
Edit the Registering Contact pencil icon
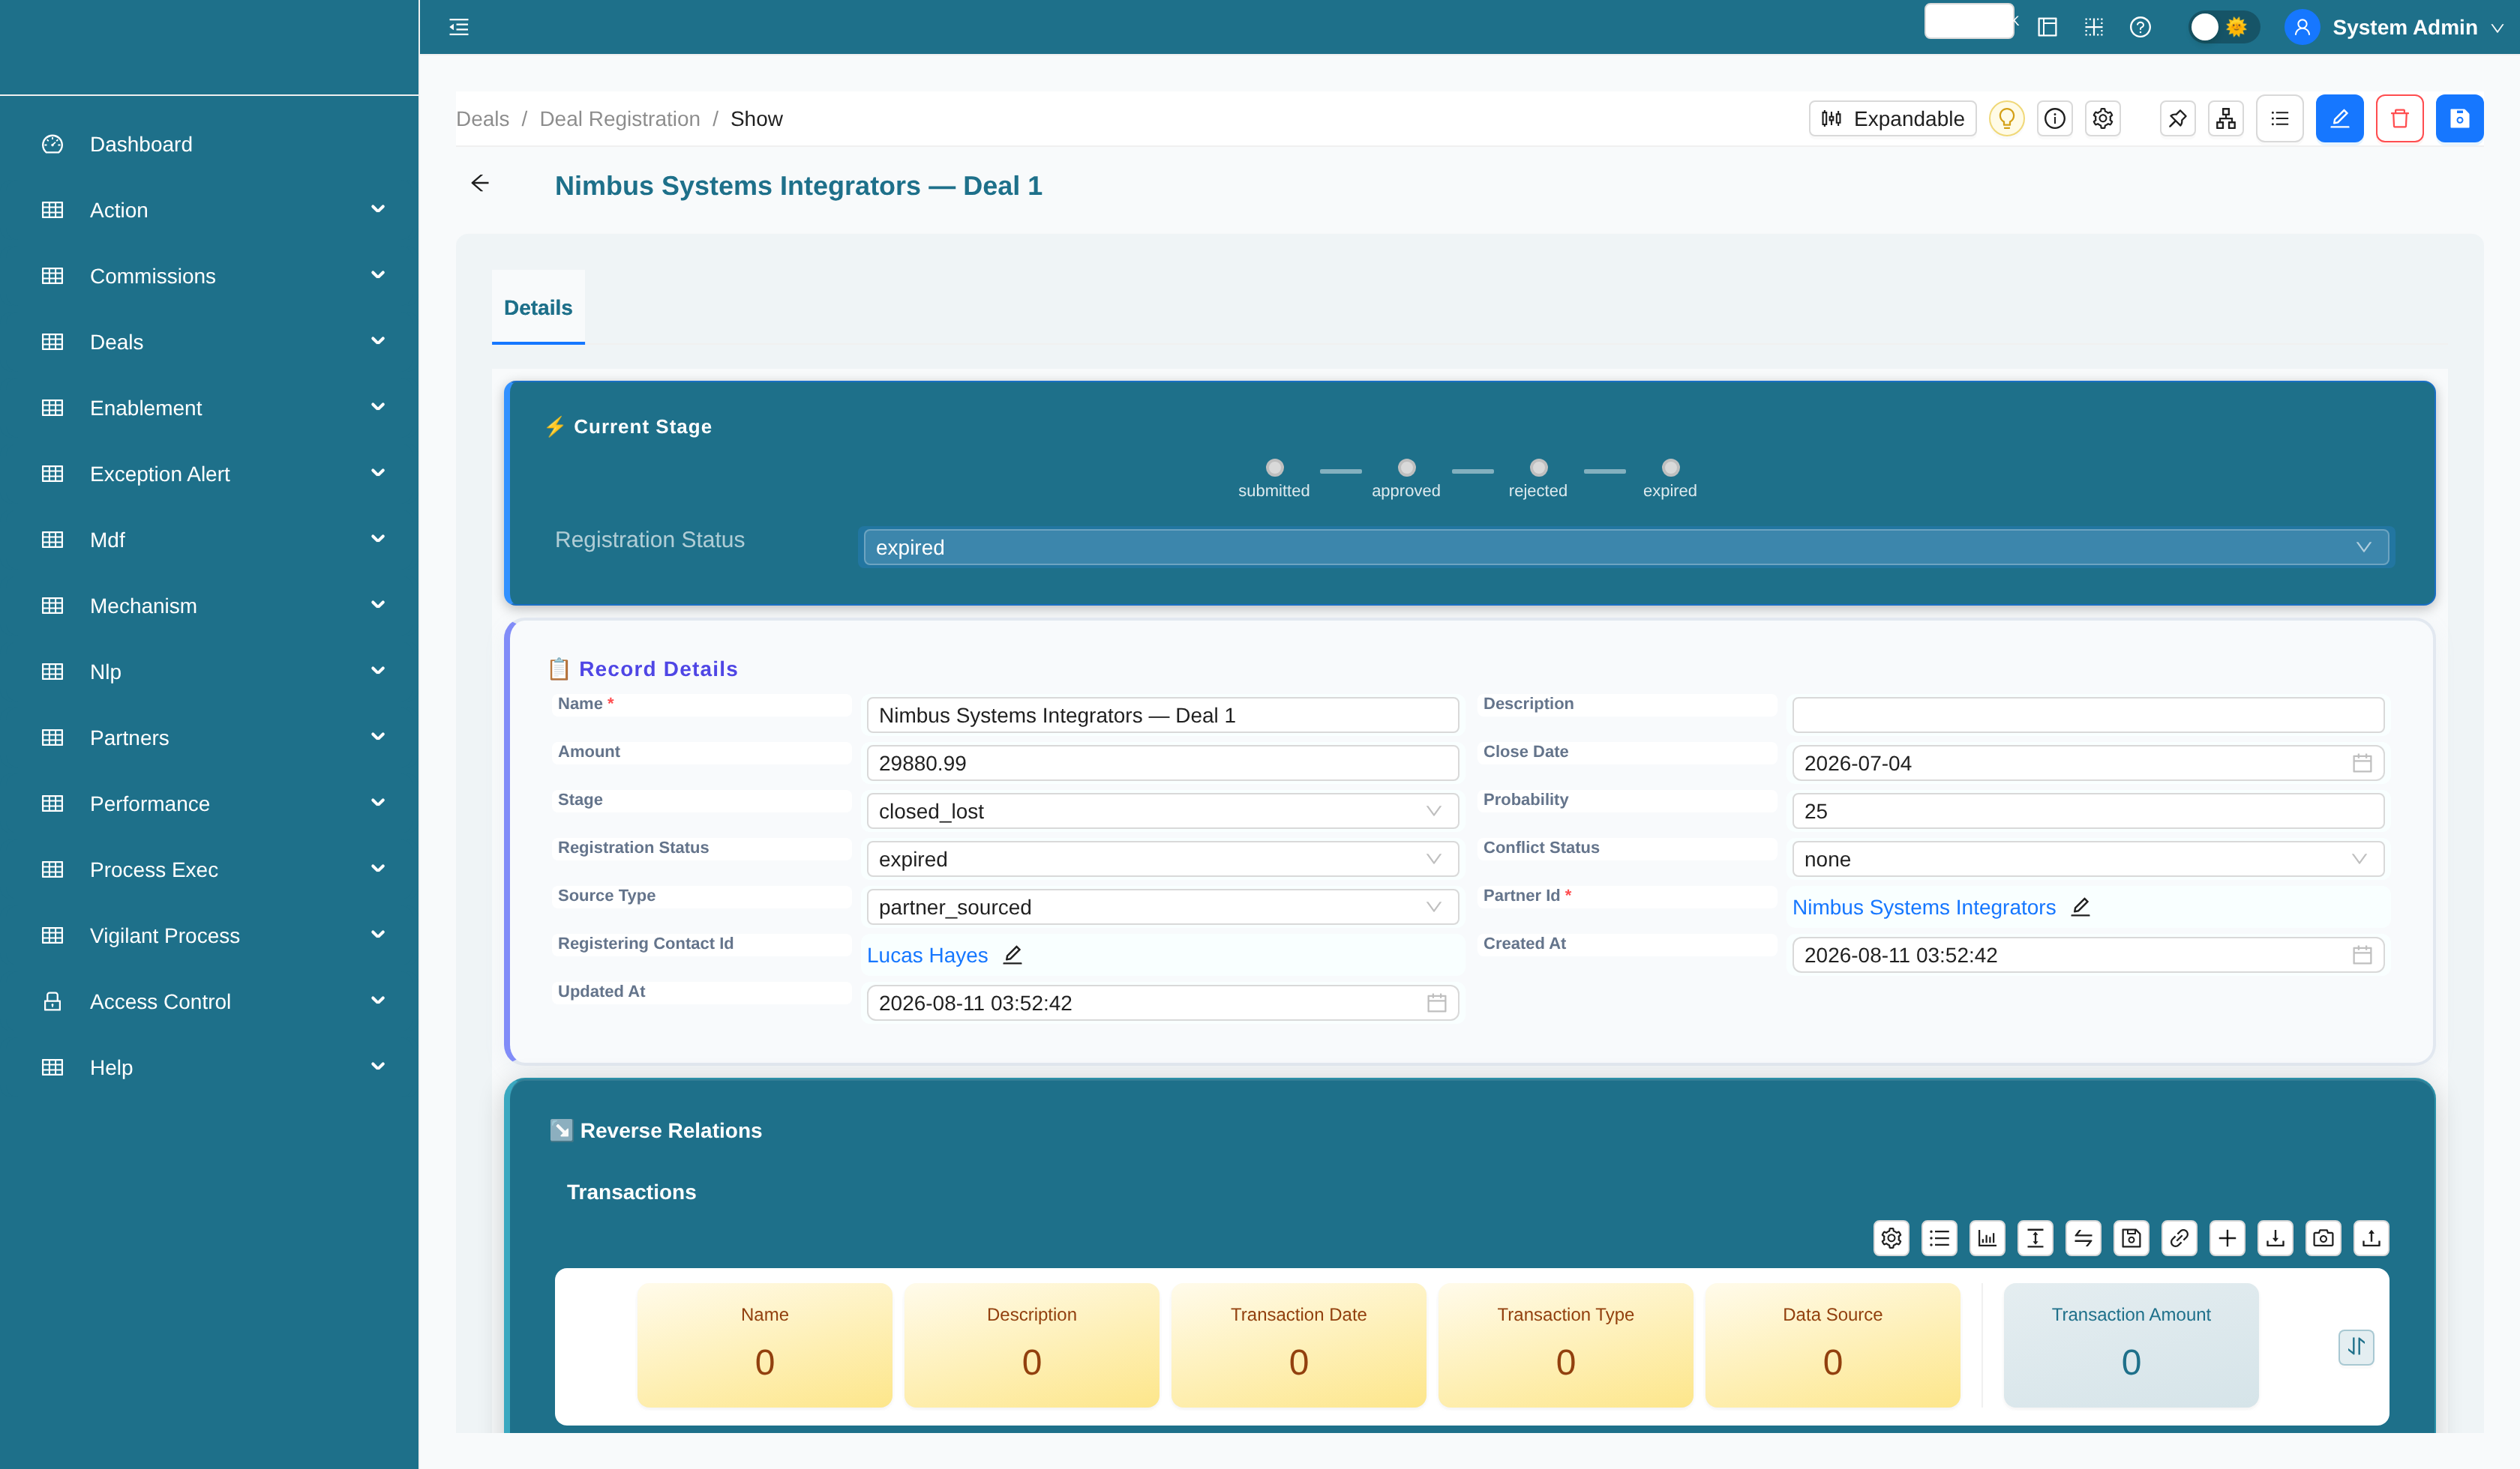pos(1013,954)
